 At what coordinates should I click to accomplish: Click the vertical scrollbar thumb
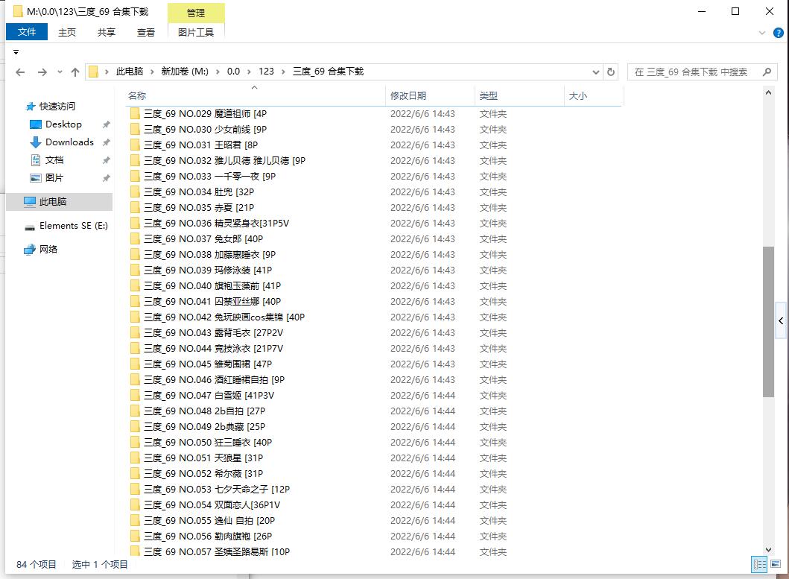[768, 322]
